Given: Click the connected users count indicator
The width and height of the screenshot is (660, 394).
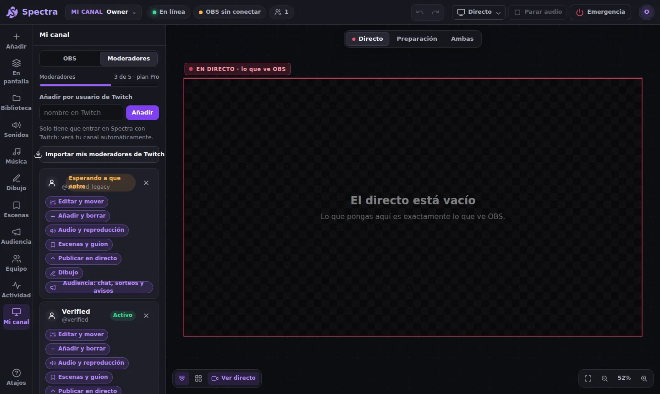Looking at the screenshot, I should 281,12.
